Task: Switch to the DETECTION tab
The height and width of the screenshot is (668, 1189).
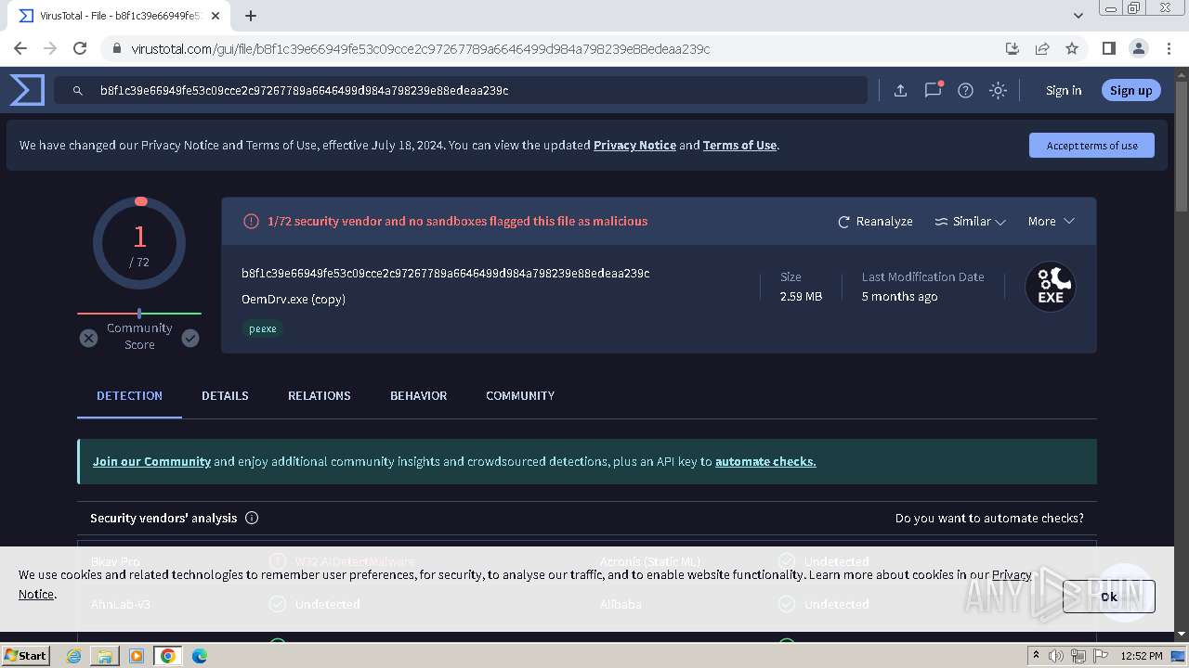Action: pos(129,395)
